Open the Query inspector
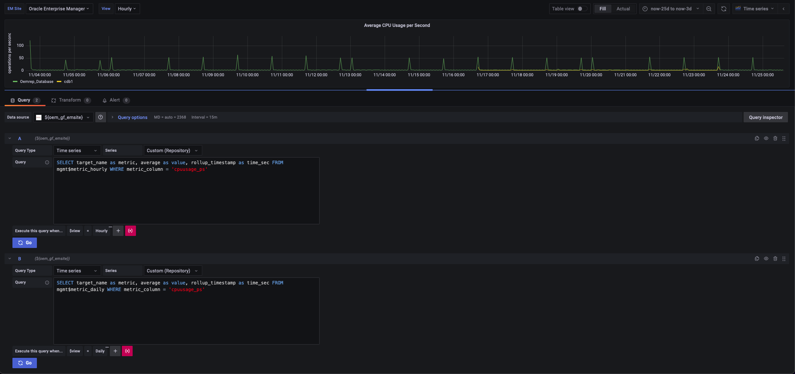 click(x=765, y=117)
